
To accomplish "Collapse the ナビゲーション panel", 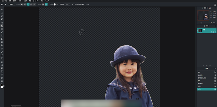I will [215, 8].
